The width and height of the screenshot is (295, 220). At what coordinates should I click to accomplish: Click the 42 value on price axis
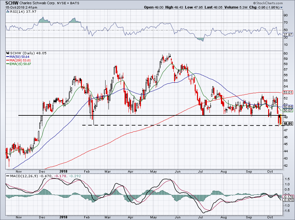[285, 166]
